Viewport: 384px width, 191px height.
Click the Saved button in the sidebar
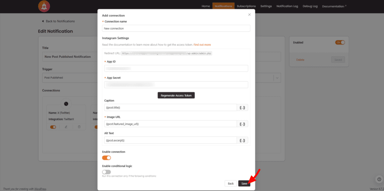(x=338, y=60)
